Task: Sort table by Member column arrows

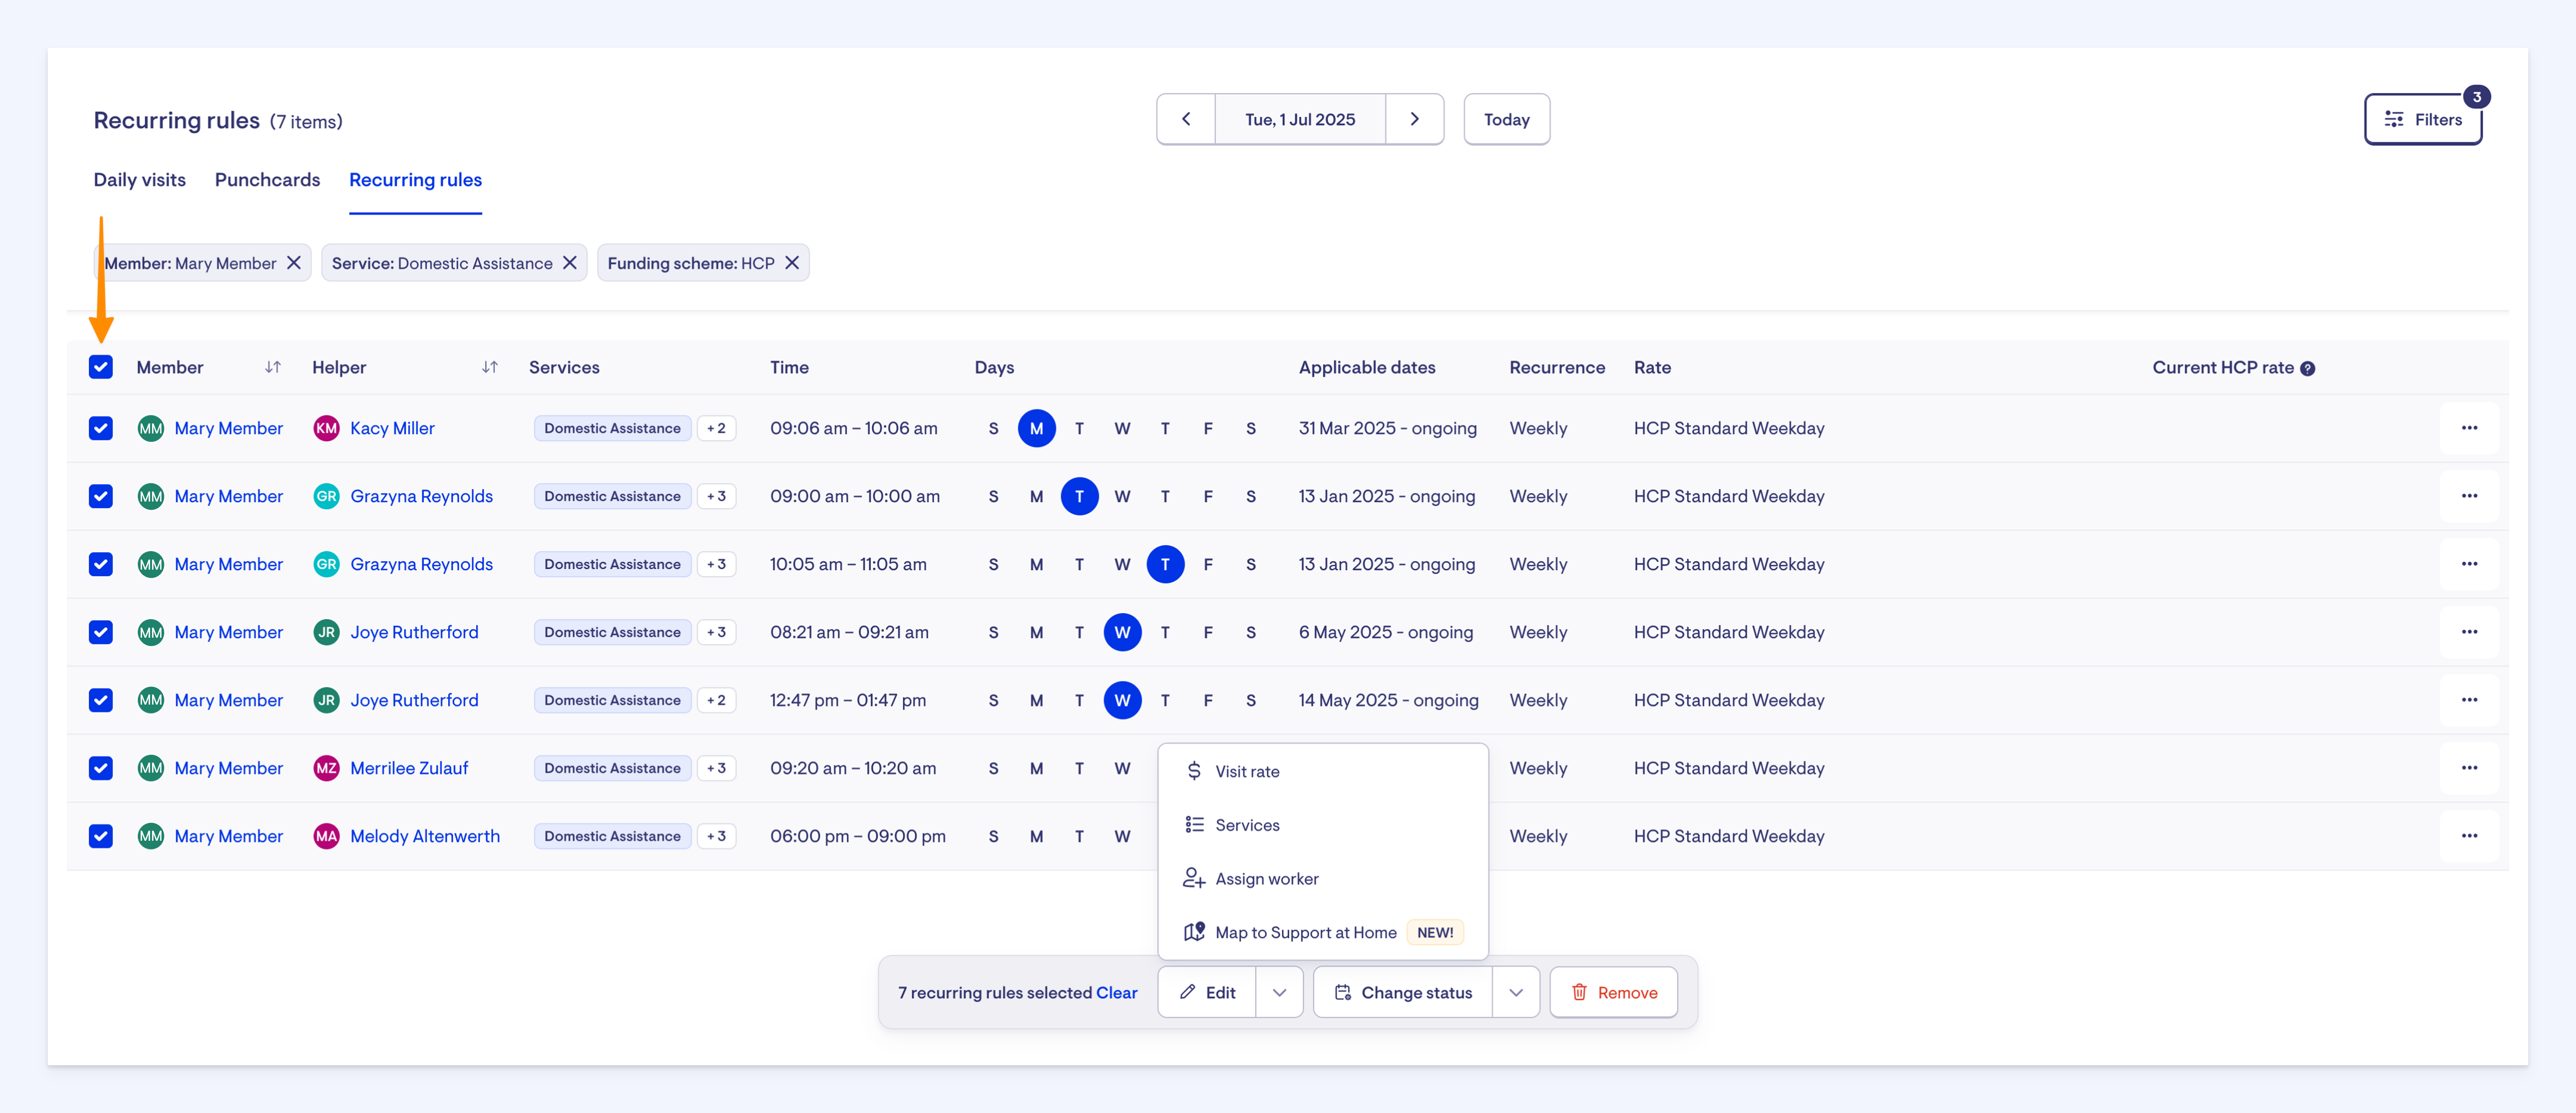Action: [273, 367]
